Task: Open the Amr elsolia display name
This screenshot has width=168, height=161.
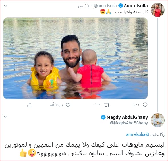Action: [x=136, y=6]
